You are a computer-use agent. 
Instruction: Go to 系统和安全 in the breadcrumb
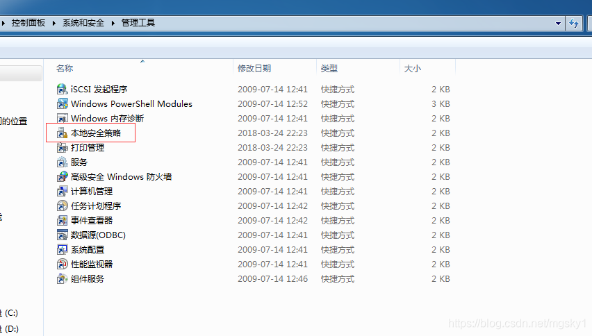click(x=83, y=23)
